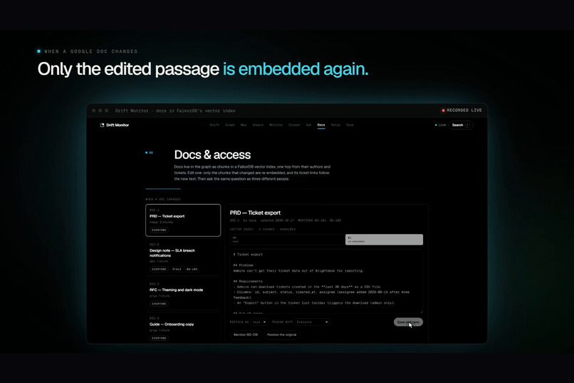The height and width of the screenshot is (383, 574).
Task: Click the editor resize handle corner
Action: (421, 312)
